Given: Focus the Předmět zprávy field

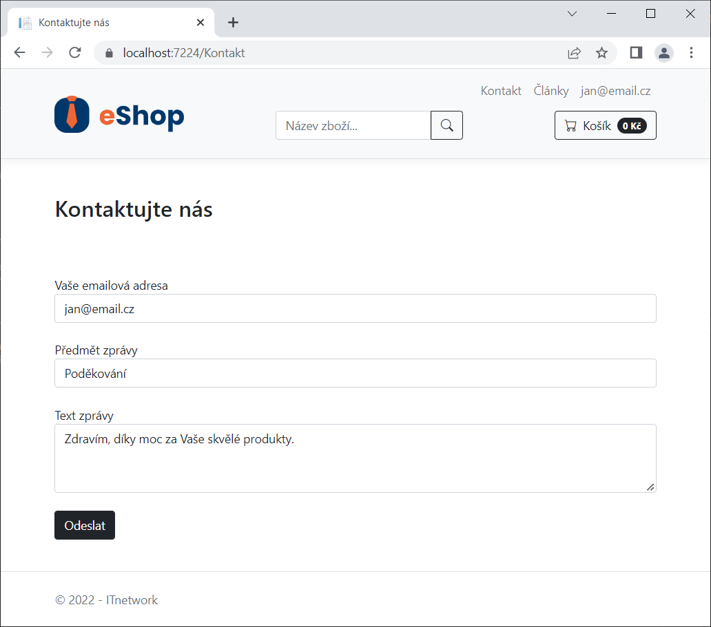Looking at the screenshot, I should coord(355,373).
